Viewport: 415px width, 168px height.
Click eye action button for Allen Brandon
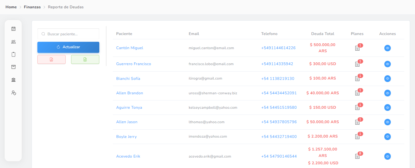[387, 93]
